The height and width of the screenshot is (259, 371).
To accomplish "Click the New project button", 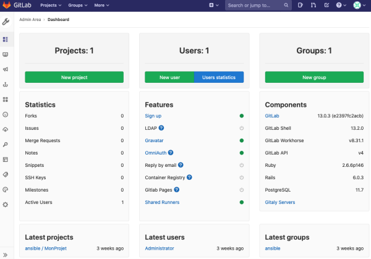I will point(74,77).
